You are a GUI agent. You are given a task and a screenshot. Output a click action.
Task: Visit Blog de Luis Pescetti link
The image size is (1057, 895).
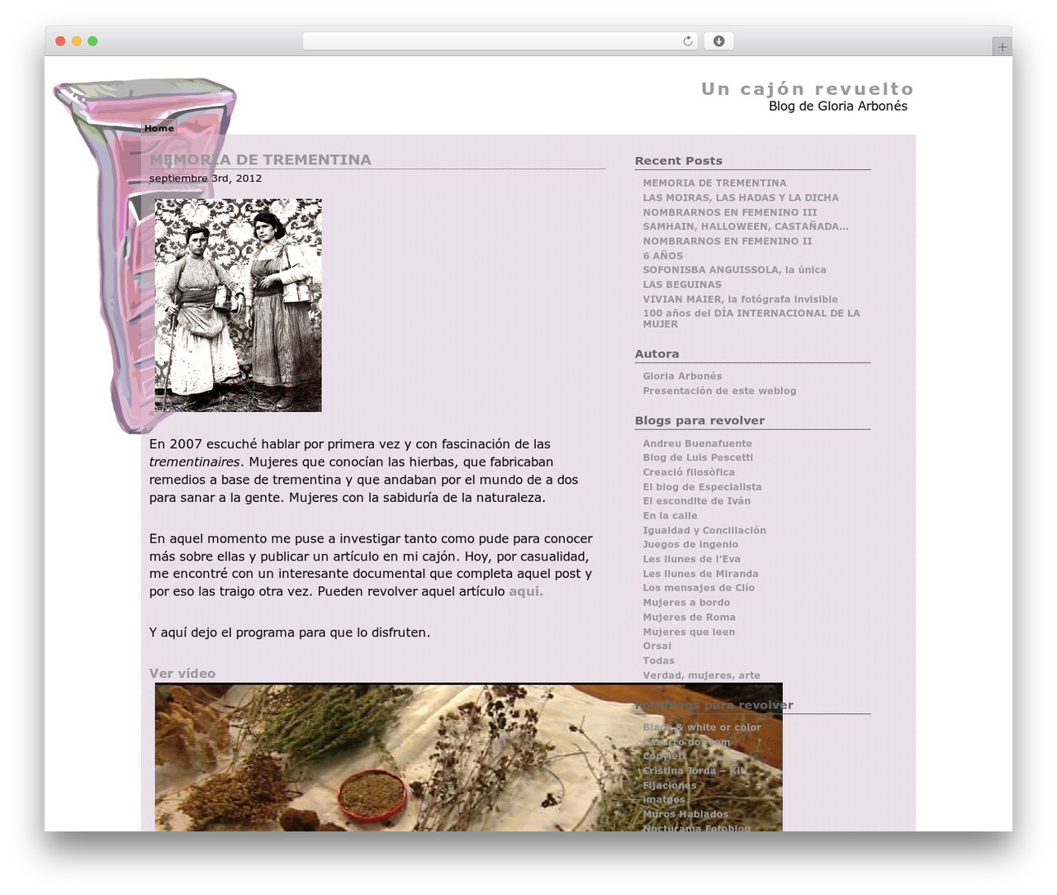click(698, 457)
